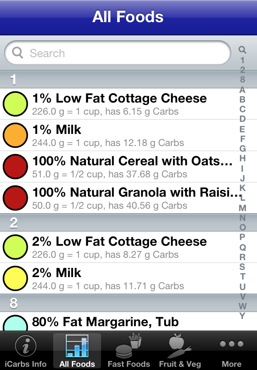Jump to letter S in alphabet index
Screen dimensions: 257x370
(242, 266)
